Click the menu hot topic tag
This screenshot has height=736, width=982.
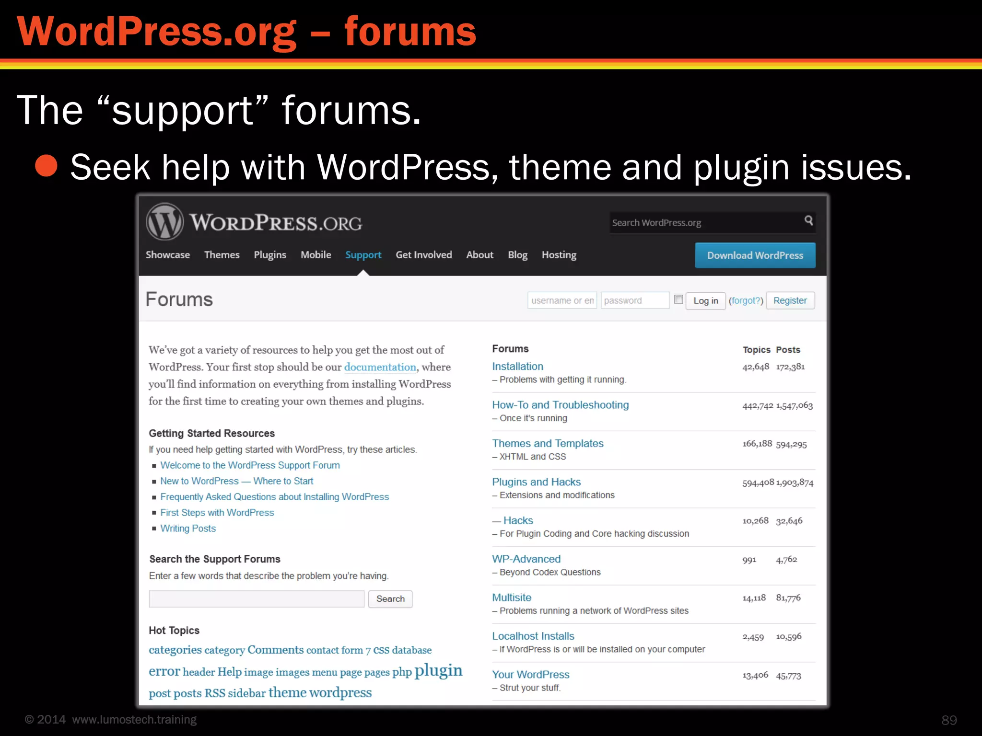click(325, 673)
